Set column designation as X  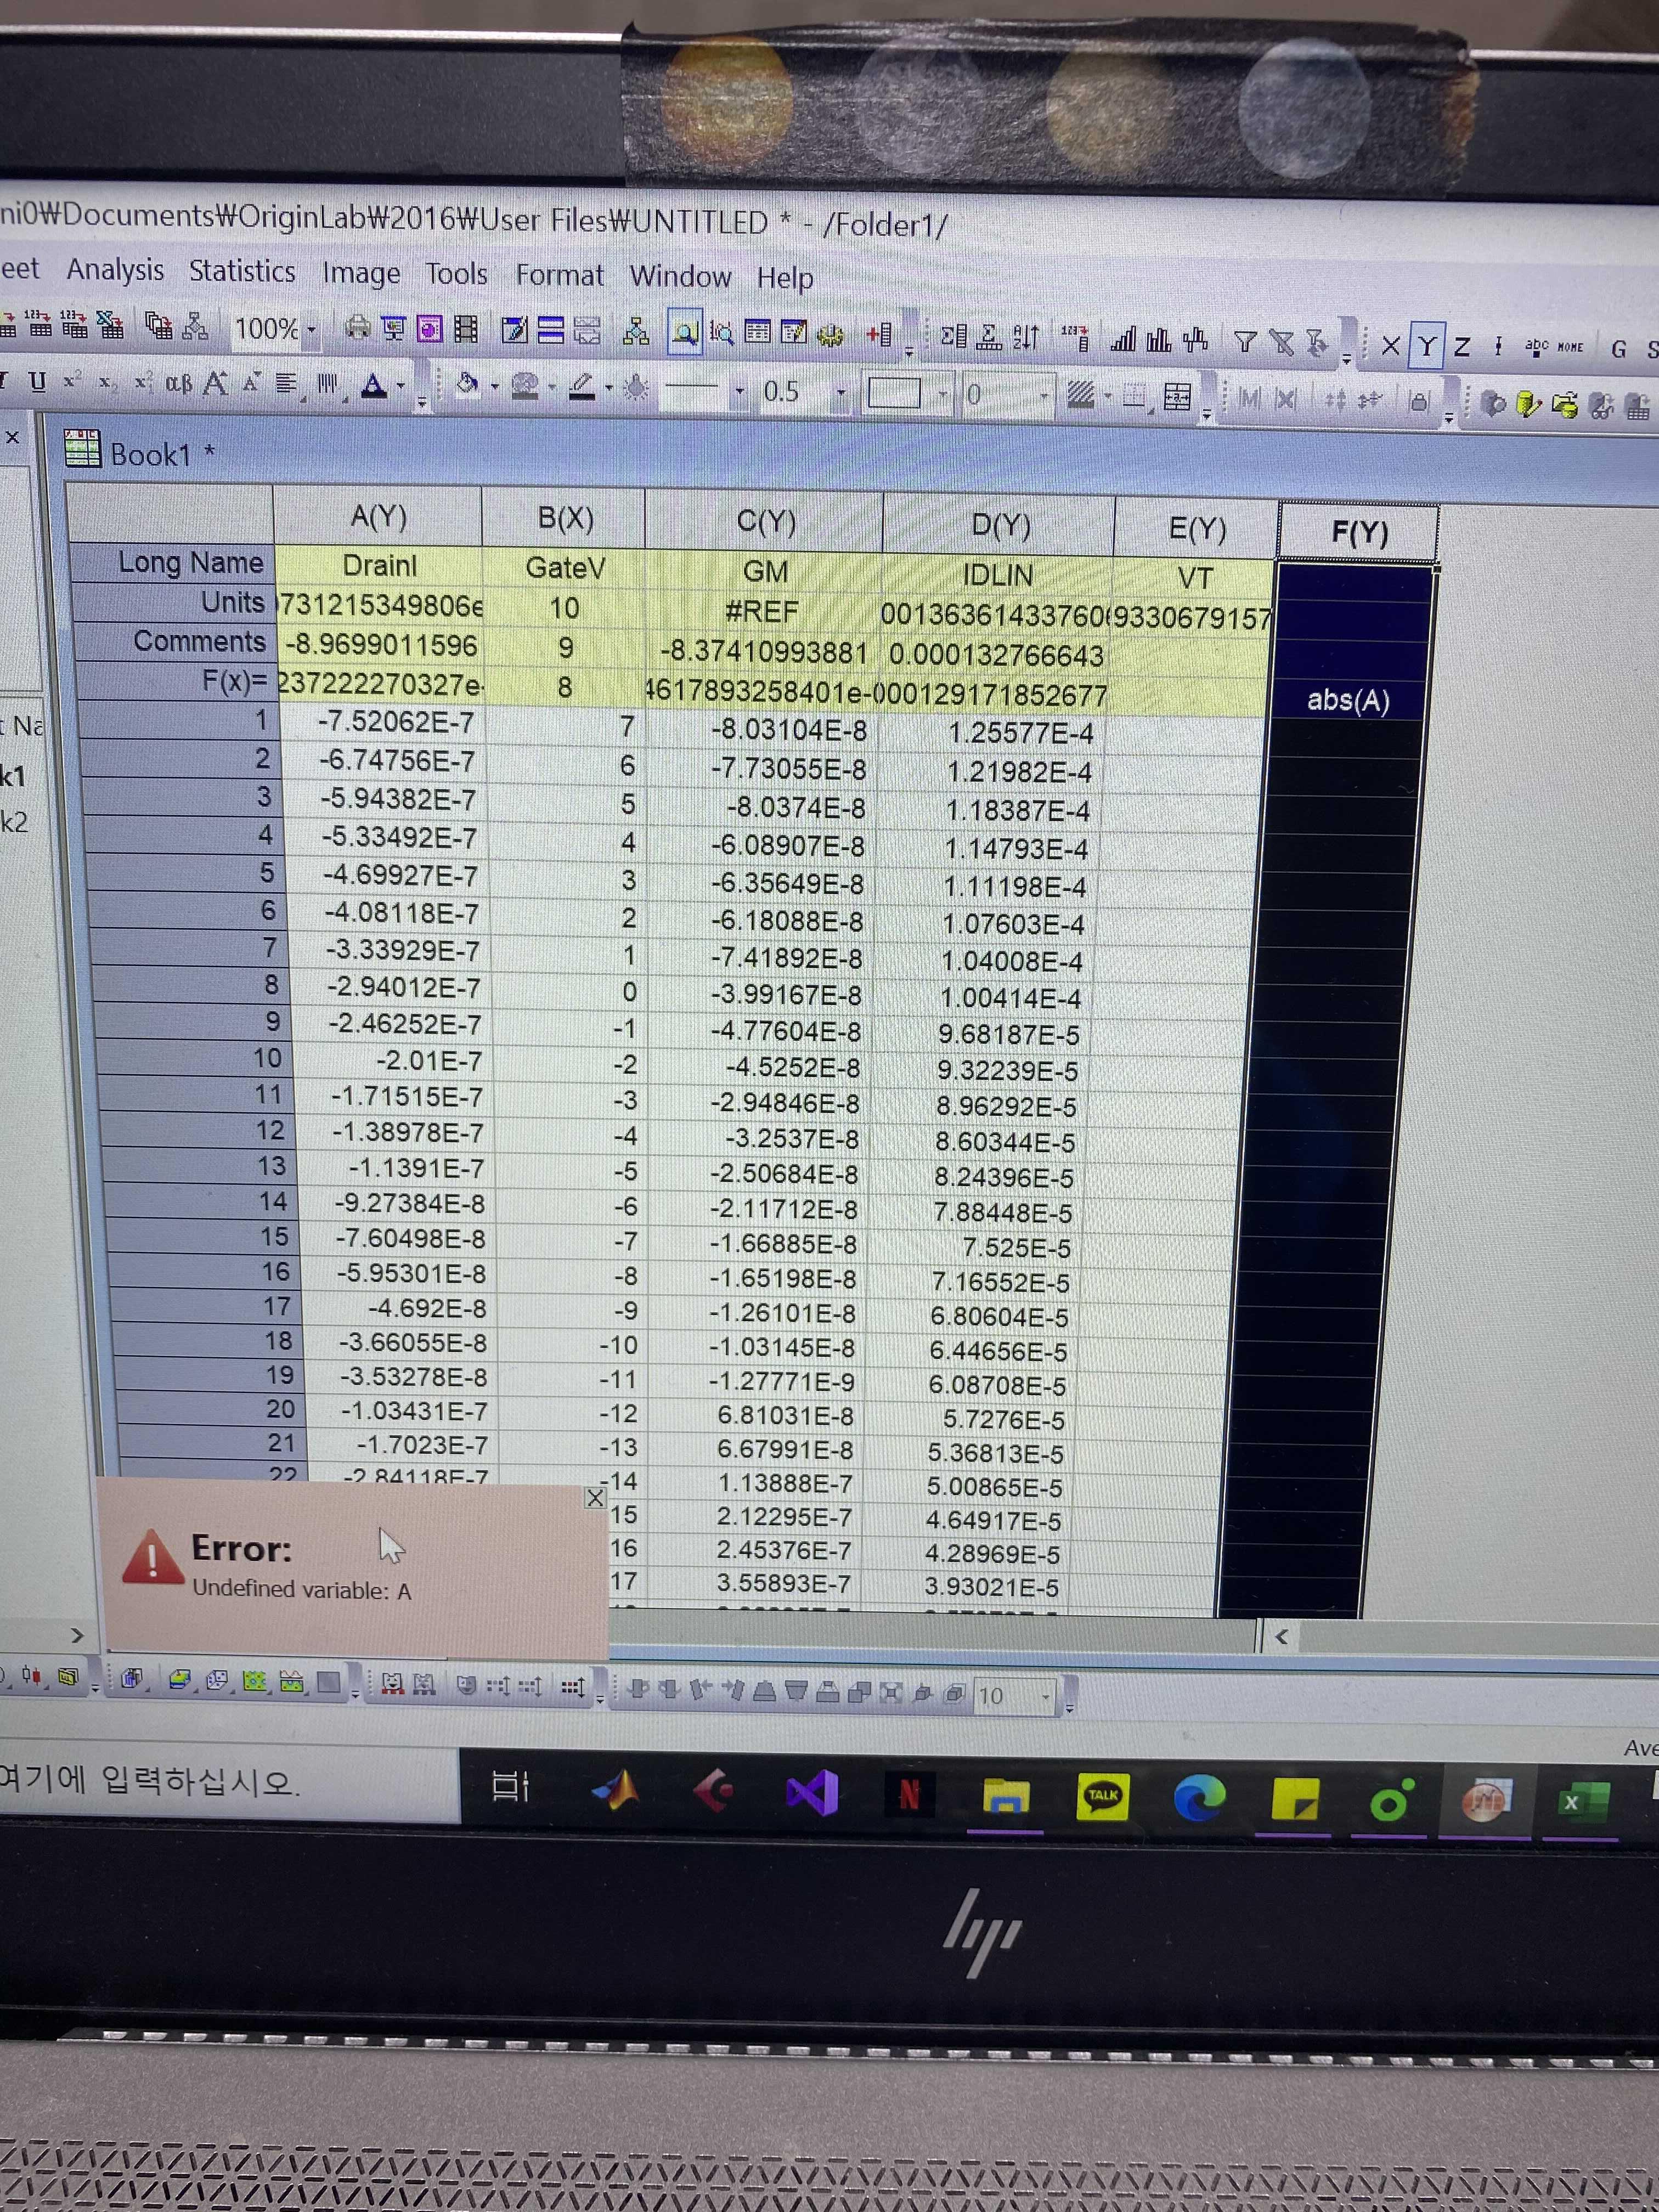click(1390, 346)
